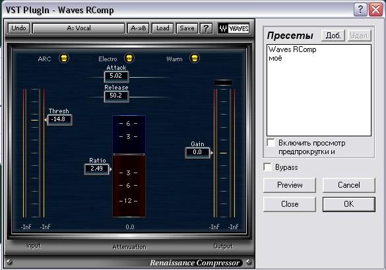
Task: Toggle the Electro behavior light
Action: 129,58
